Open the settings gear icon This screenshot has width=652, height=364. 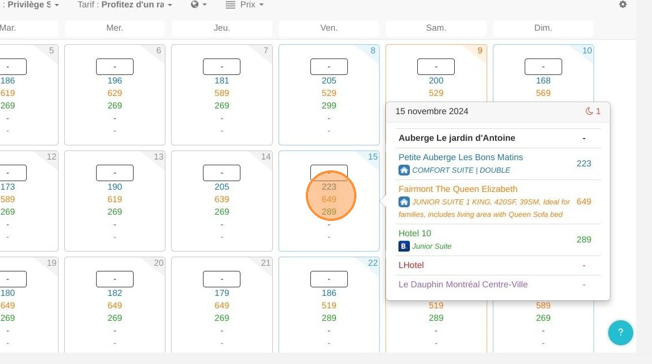pos(622,5)
